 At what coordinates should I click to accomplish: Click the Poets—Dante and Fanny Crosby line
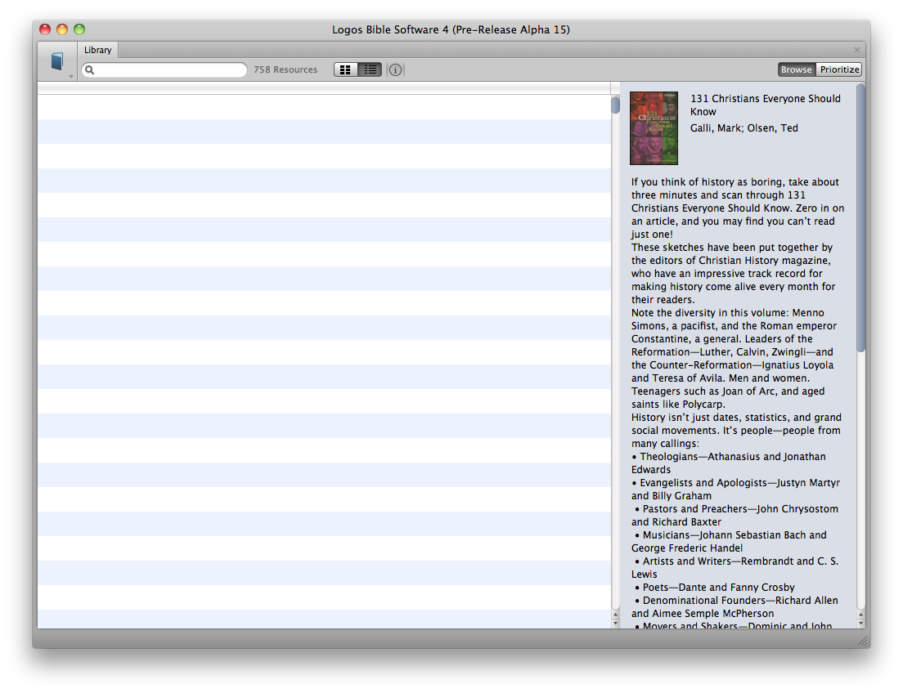pos(715,588)
